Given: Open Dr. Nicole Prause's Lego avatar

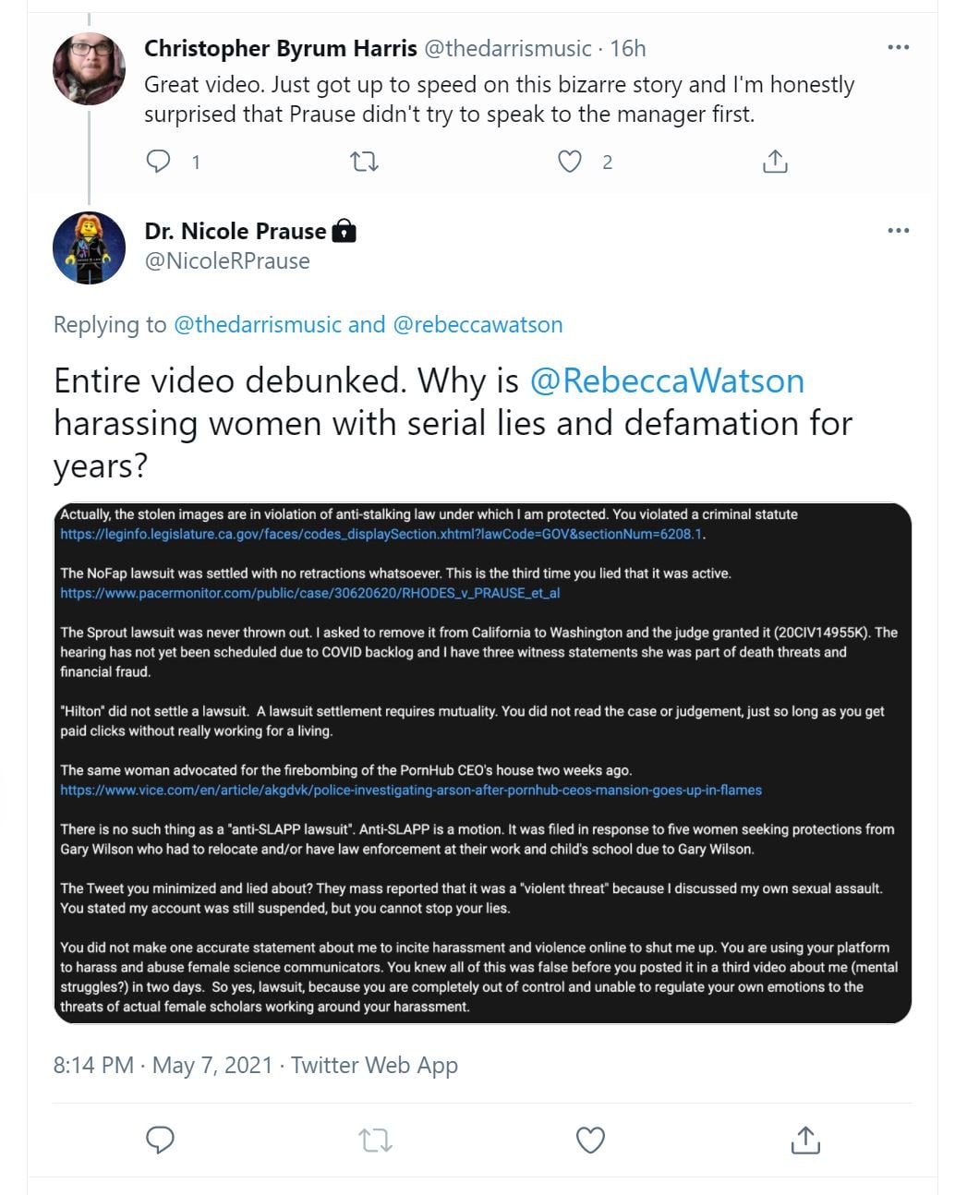Looking at the screenshot, I should pyautogui.click(x=89, y=247).
